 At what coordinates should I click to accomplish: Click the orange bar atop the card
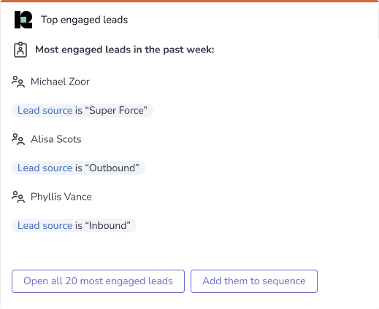pos(189,1)
